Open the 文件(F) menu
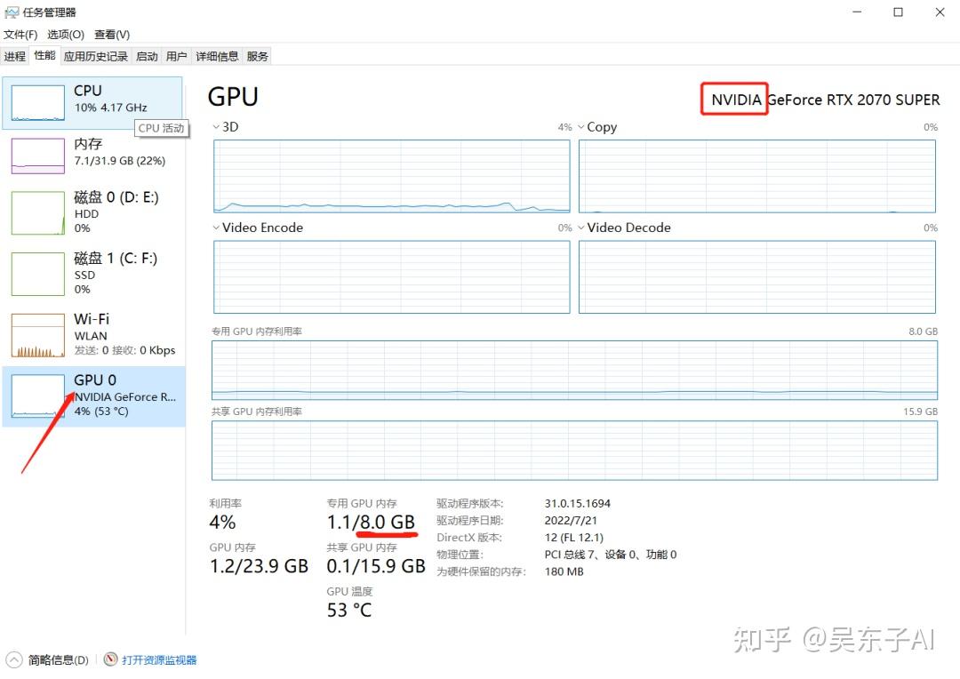This screenshot has width=960, height=679. [x=20, y=35]
